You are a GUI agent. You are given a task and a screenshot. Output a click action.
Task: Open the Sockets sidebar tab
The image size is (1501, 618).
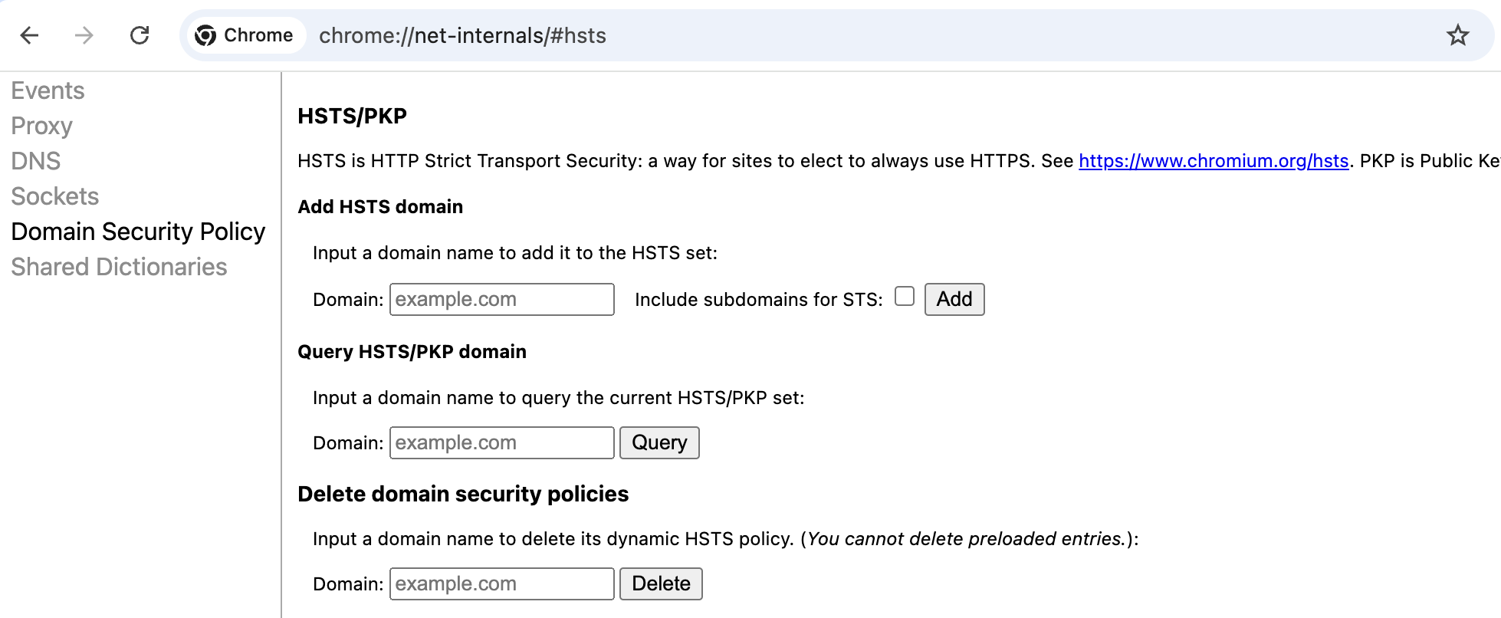point(55,196)
